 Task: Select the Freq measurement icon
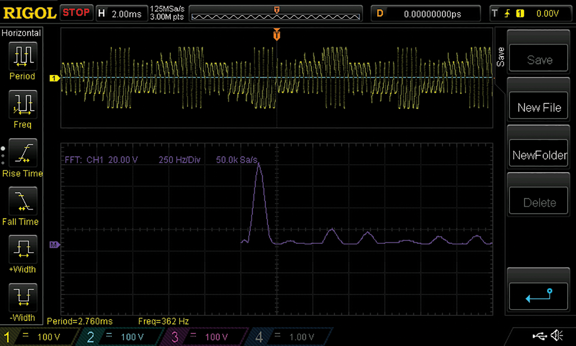(x=23, y=105)
